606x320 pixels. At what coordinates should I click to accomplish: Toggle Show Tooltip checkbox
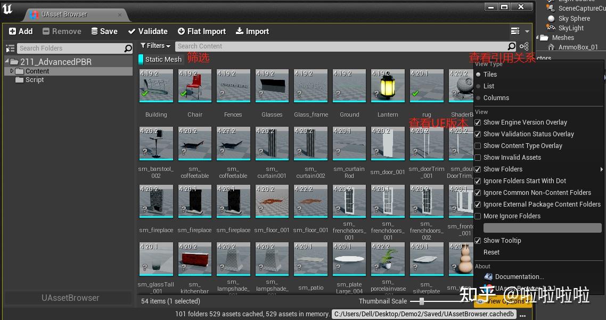point(478,240)
